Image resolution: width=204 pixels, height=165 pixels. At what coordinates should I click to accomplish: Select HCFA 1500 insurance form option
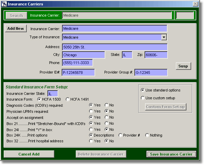39,99
